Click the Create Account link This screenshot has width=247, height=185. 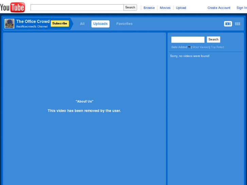coord(219,8)
